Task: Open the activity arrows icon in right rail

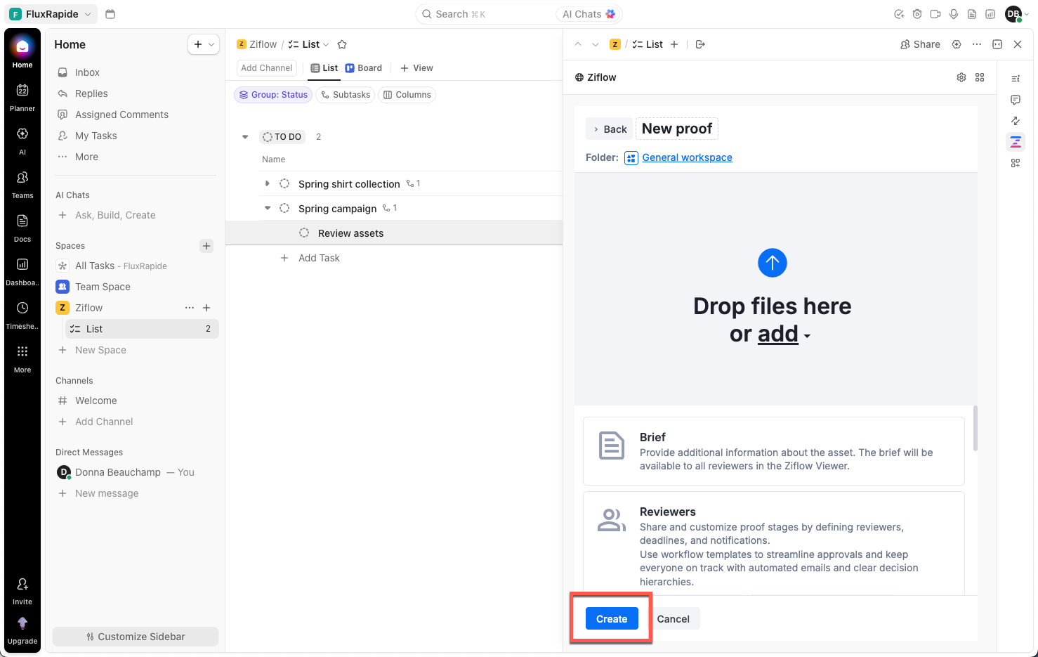Action: (x=1016, y=121)
